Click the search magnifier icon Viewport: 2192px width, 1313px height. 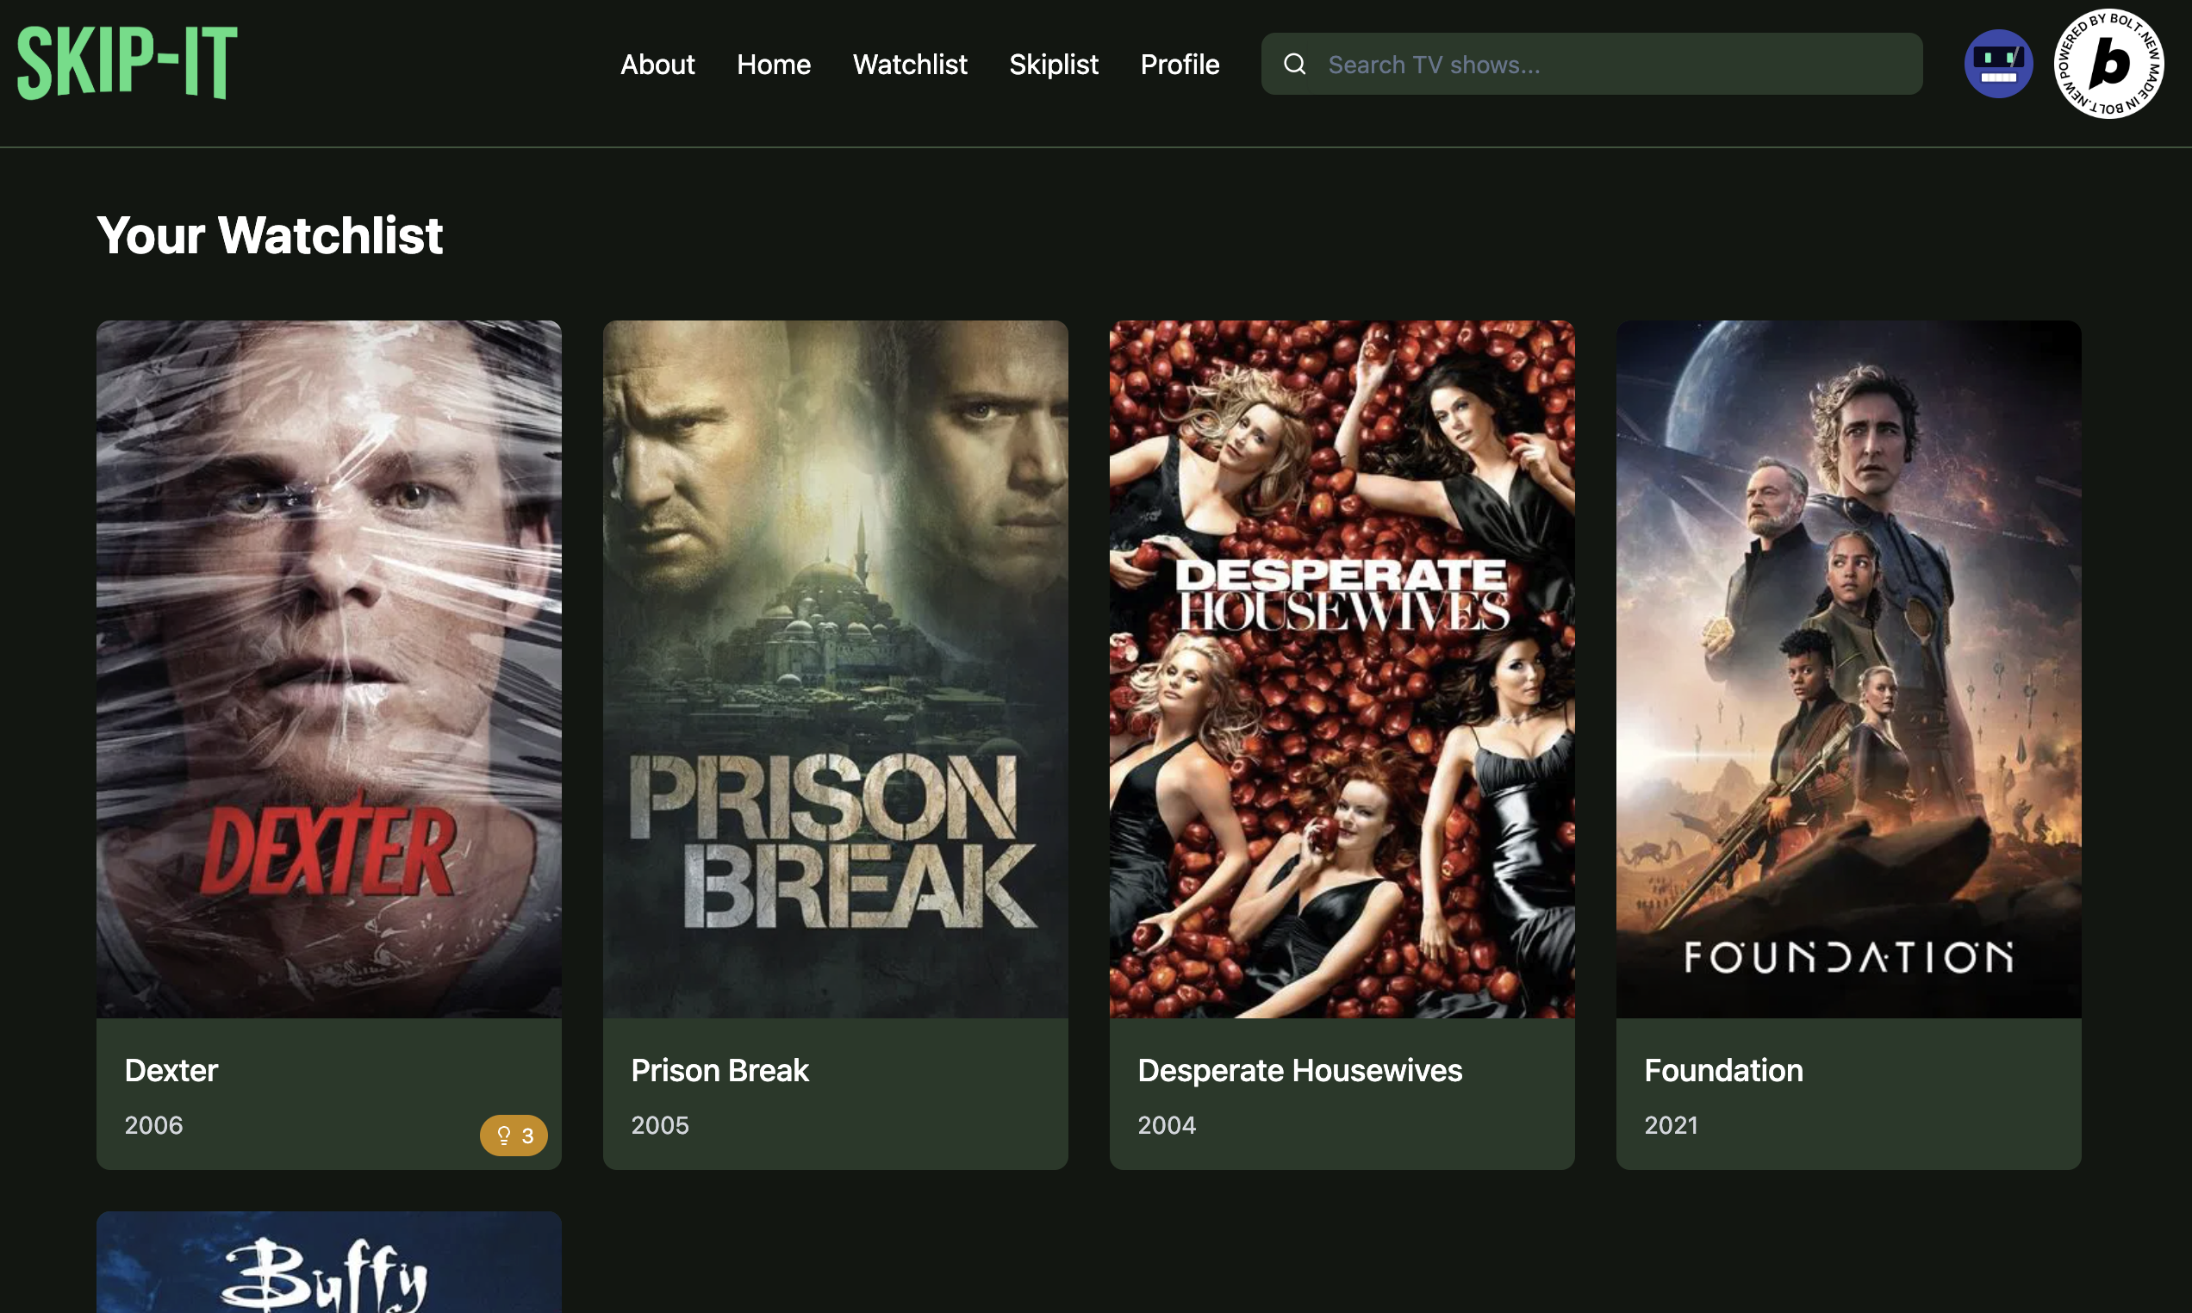[1294, 64]
